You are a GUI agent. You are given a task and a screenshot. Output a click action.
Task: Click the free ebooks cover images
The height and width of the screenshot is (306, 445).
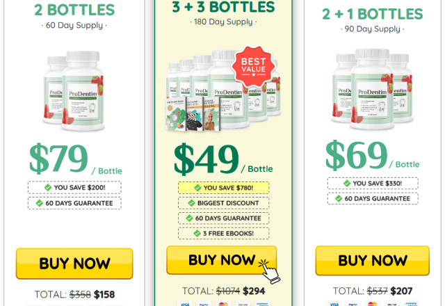pyautogui.click(x=193, y=113)
